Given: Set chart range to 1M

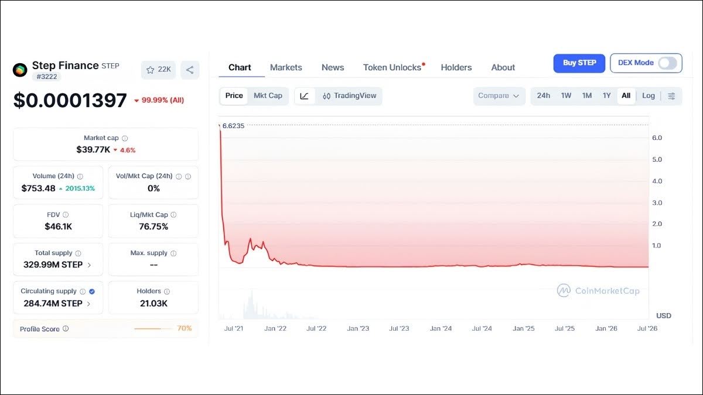Looking at the screenshot, I should pos(586,96).
